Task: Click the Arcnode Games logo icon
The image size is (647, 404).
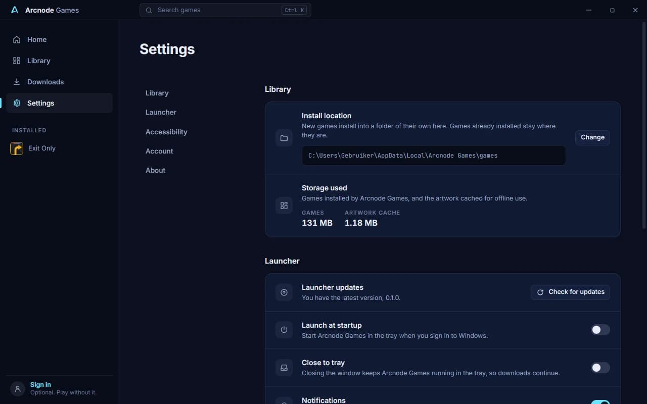Action: pyautogui.click(x=15, y=10)
